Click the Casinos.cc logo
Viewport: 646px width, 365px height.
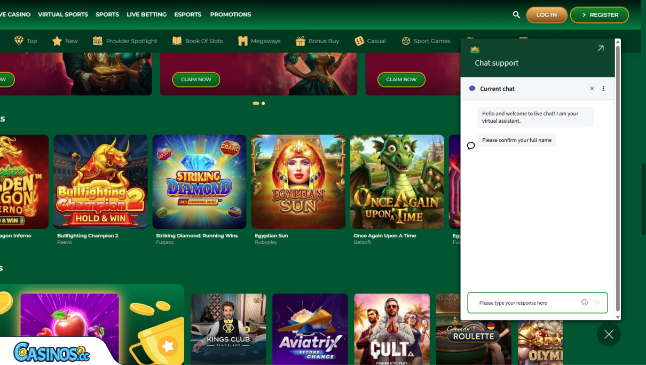point(52,352)
